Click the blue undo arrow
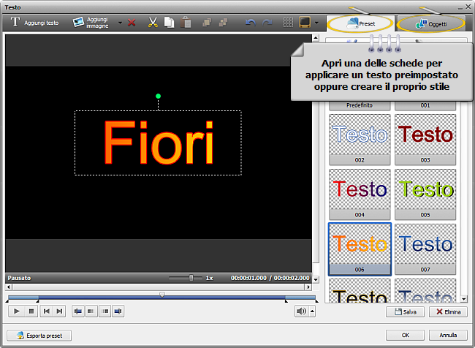This screenshot has width=475, height=348. click(x=250, y=23)
